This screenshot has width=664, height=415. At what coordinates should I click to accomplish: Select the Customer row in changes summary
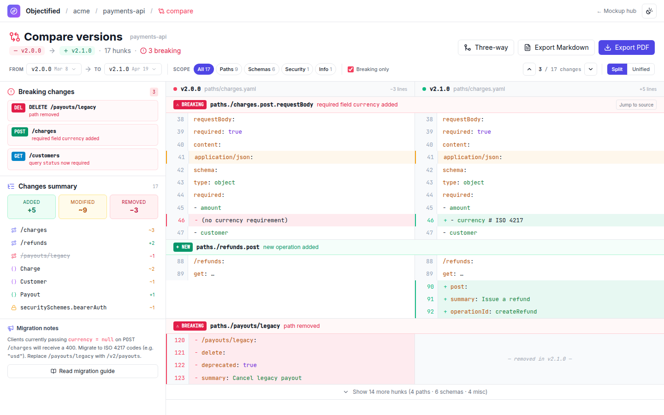point(83,282)
